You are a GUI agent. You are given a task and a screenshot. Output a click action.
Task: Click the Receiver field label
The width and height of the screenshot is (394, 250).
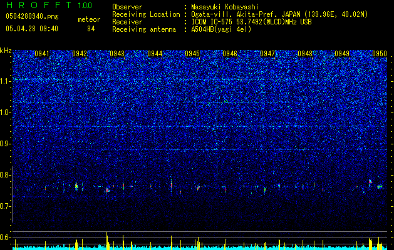coord(127,22)
